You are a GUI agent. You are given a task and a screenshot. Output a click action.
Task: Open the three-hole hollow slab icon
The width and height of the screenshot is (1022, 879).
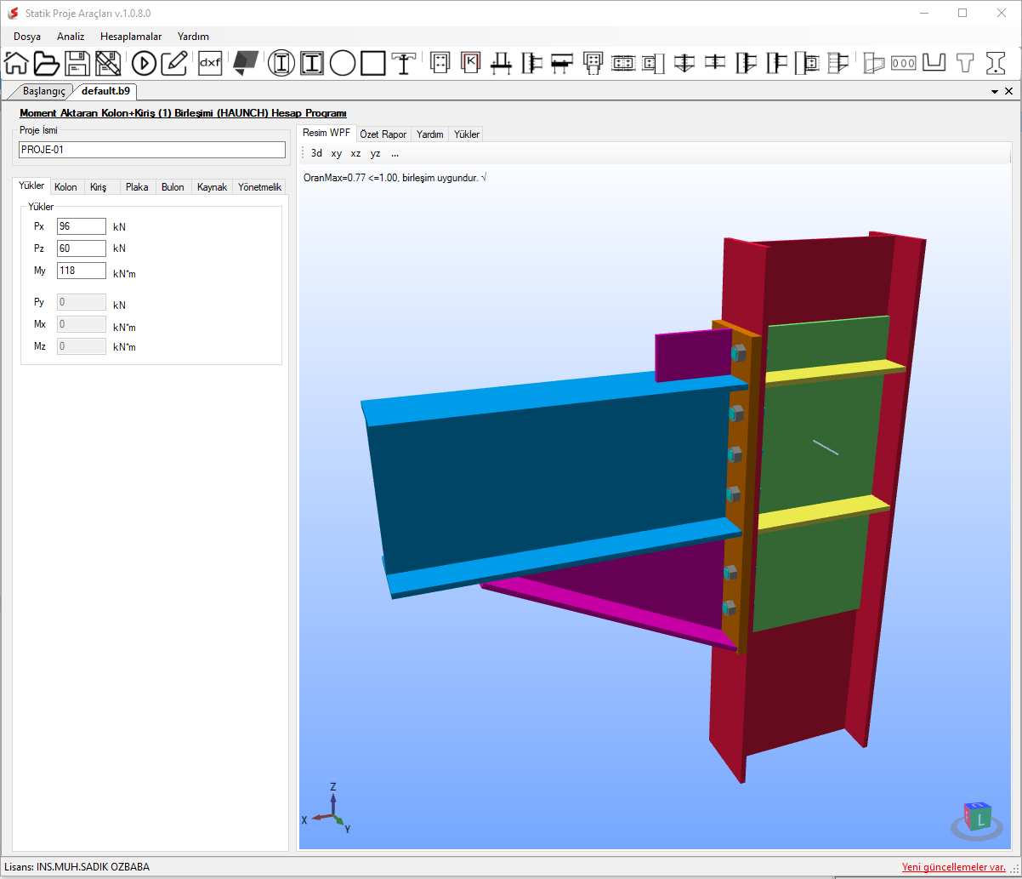pyautogui.click(x=903, y=63)
